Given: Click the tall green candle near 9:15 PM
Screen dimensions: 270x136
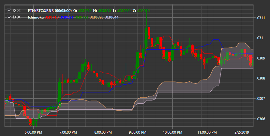Looking at the screenshot, I should click(146, 39).
